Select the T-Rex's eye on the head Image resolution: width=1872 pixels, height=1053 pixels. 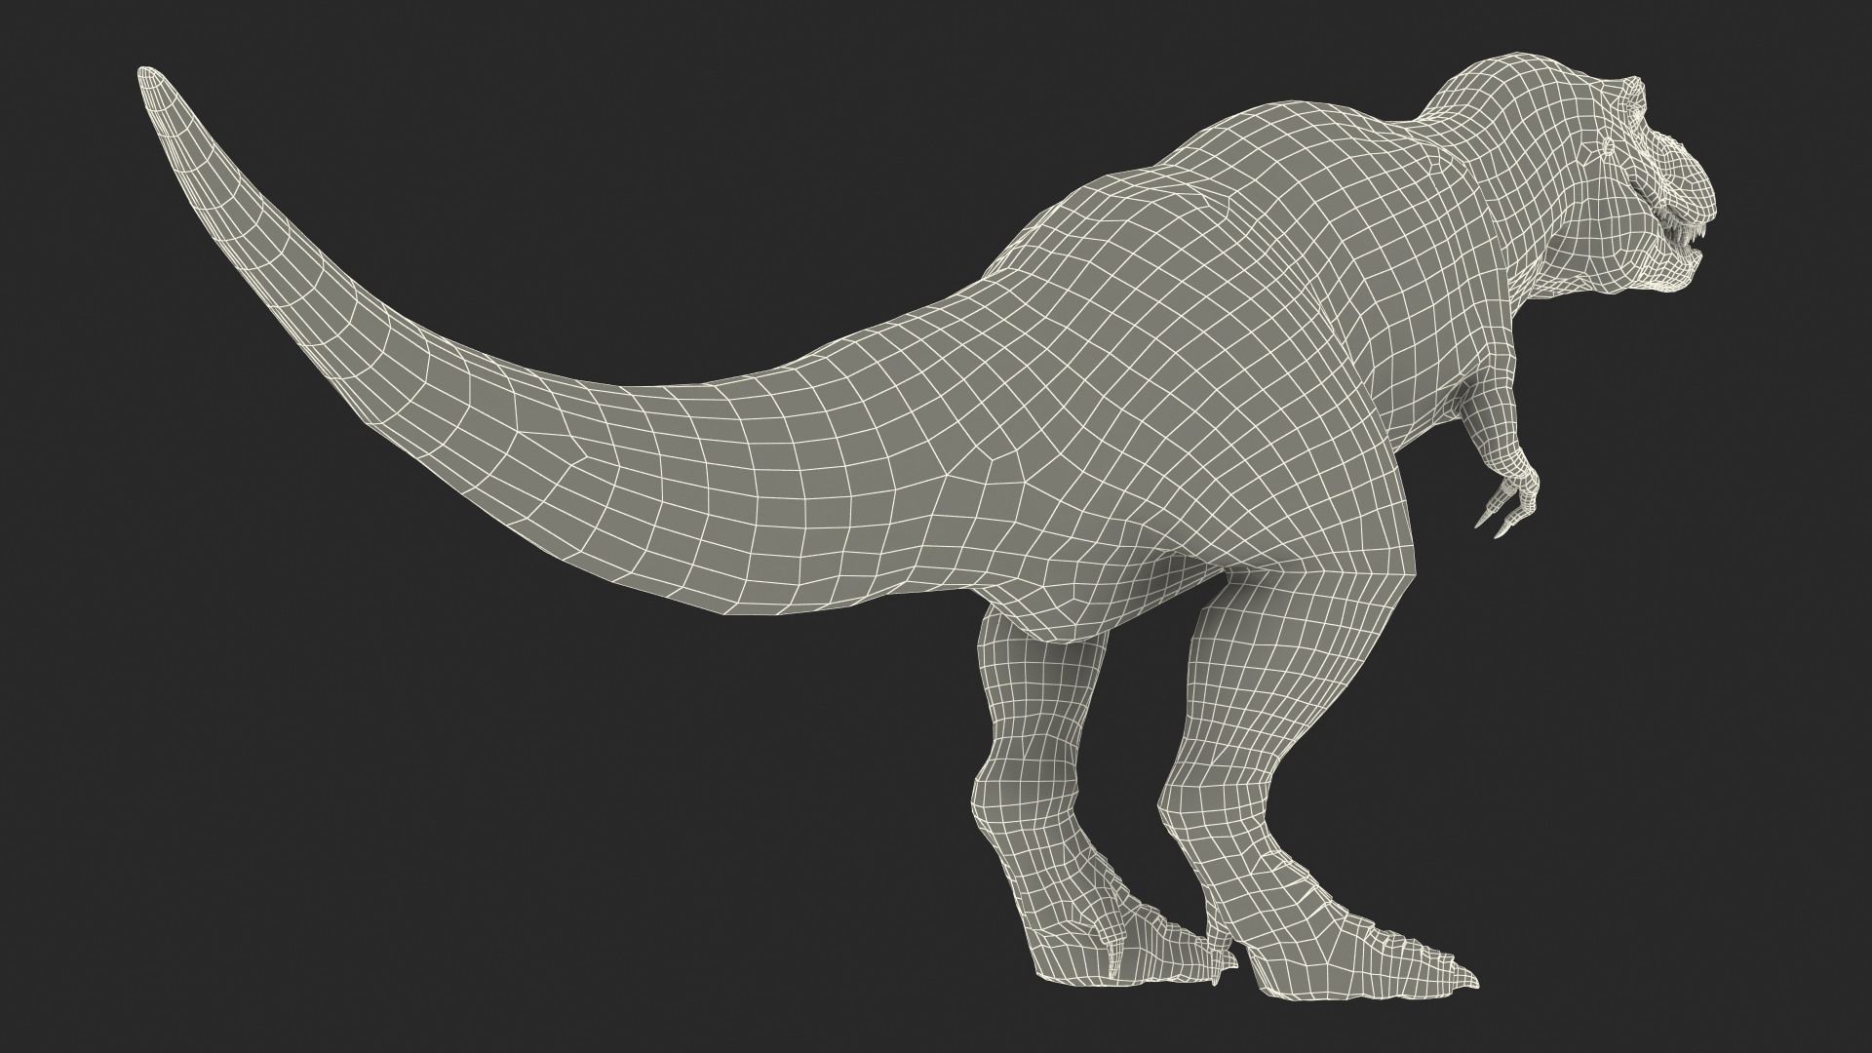pos(1610,147)
